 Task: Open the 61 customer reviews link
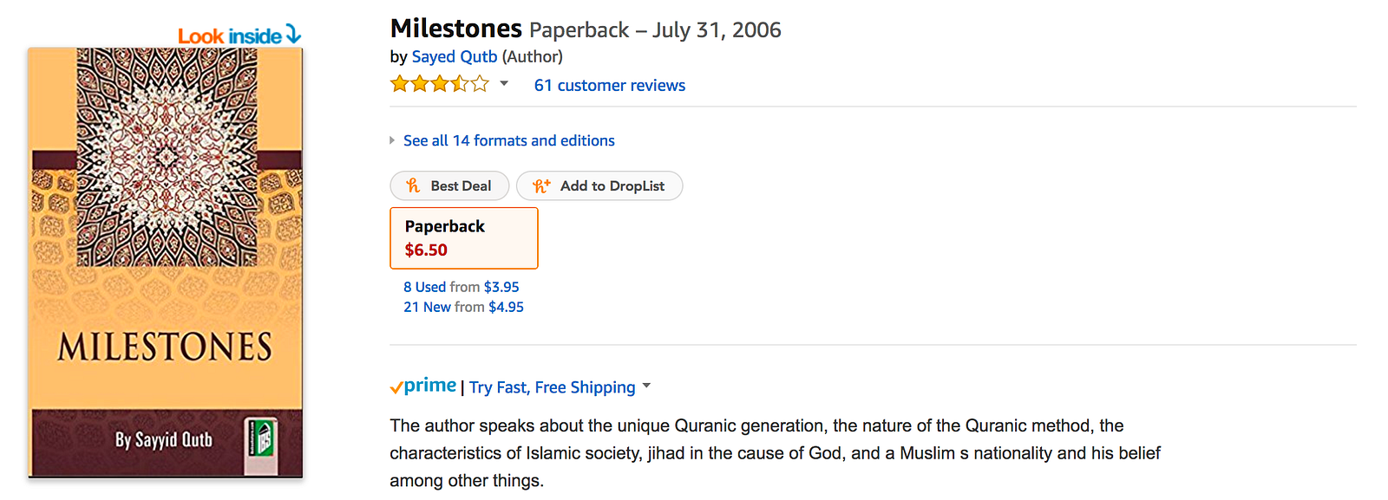(609, 85)
